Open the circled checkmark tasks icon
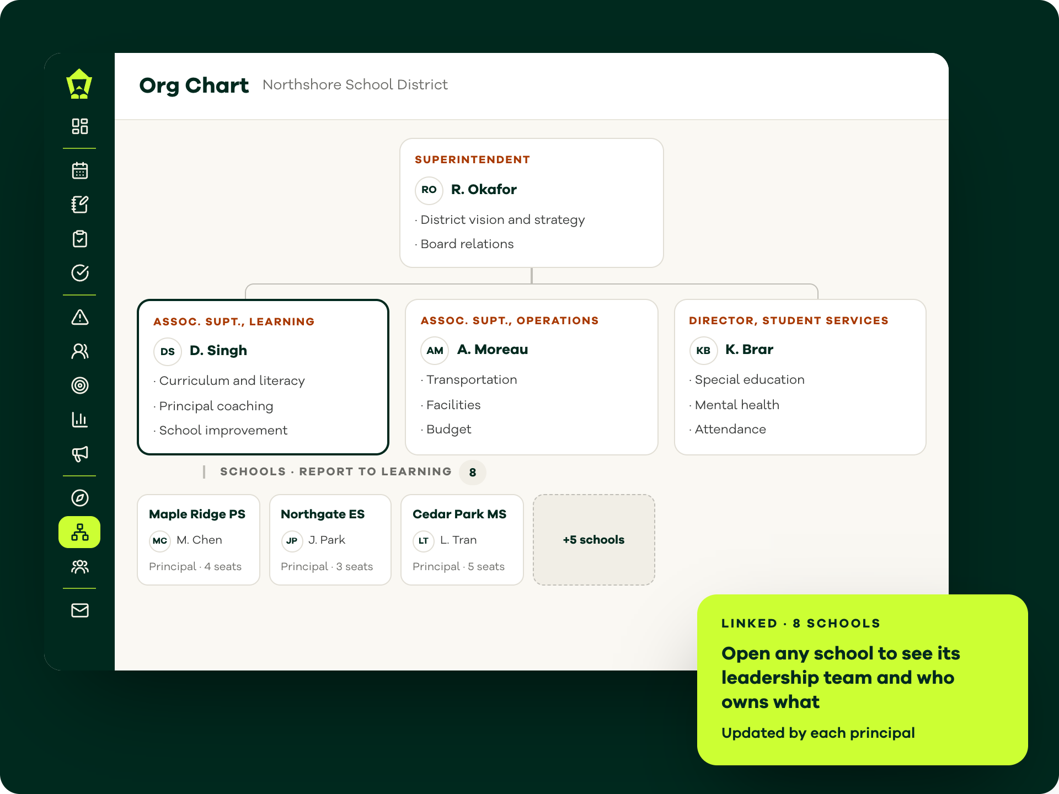Image resolution: width=1059 pixels, height=794 pixels. [x=80, y=273]
